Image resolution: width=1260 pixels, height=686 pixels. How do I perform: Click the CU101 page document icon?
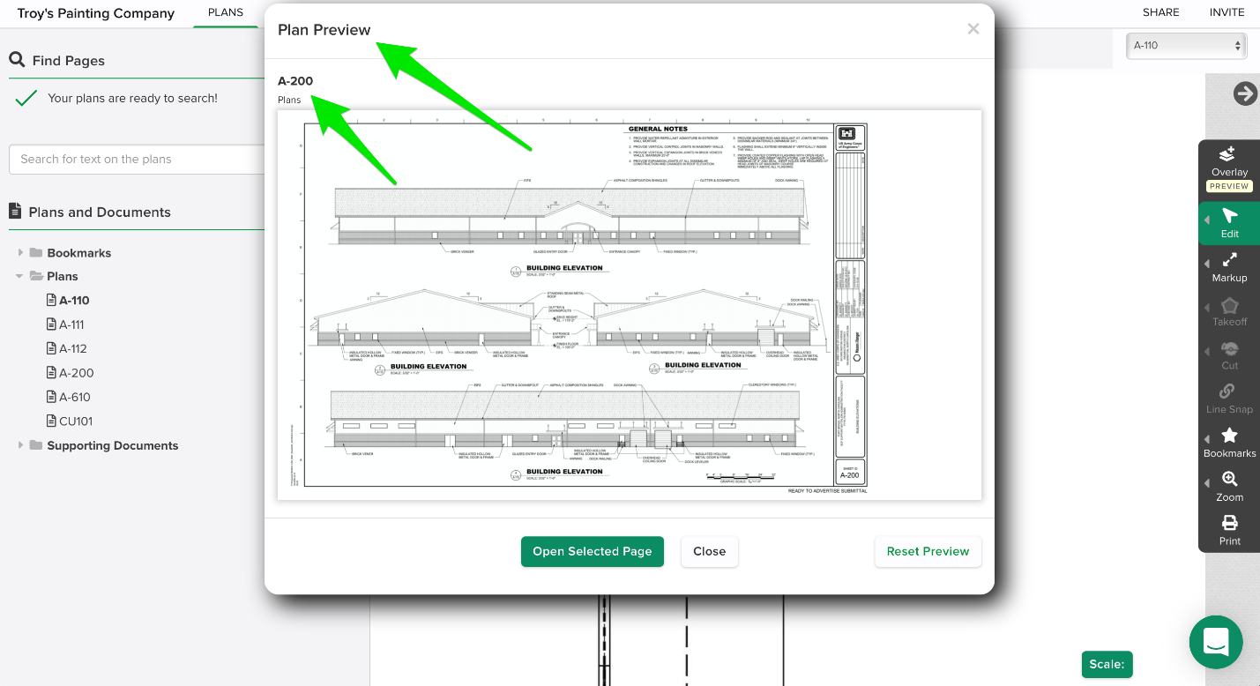[x=51, y=421]
